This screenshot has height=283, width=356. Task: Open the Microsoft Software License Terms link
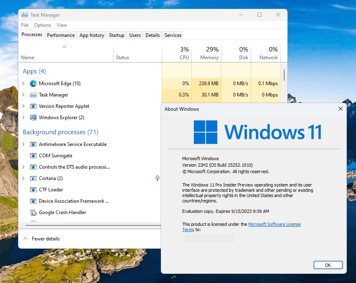tap(275, 224)
